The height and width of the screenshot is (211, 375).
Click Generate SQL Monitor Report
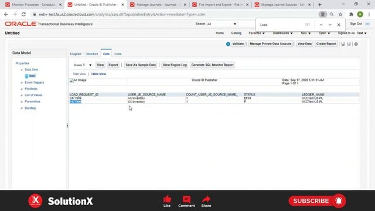[212, 65]
